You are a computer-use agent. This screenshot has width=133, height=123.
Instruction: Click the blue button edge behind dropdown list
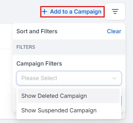(121, 101)
